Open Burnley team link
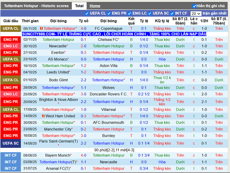This screenshot has width=230, height=173. (109, 135)
